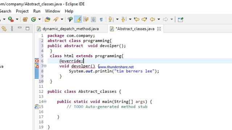Image resolution: width=232 pixels, height=130 pixels.
Task: Click the @override; text on line 6
Action: coord(71,61)
